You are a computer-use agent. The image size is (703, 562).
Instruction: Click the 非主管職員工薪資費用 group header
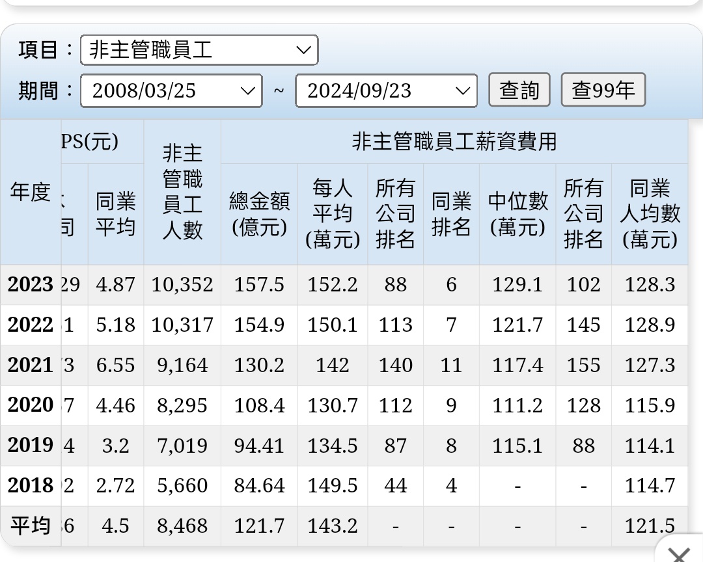coord(454,141)
